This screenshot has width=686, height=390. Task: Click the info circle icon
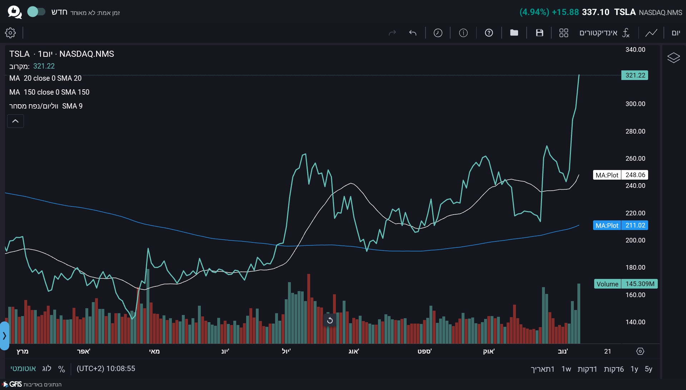(x=463, y=33)
